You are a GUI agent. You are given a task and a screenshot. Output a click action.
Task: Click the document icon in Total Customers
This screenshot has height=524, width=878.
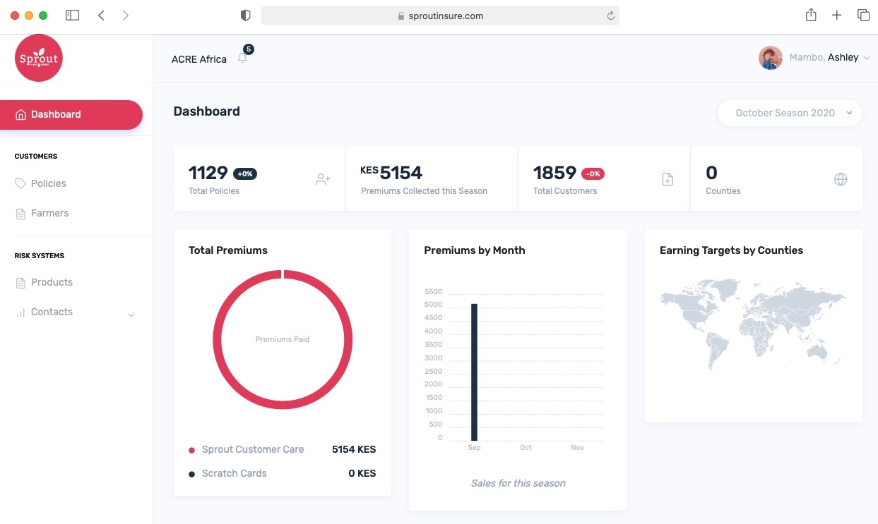(x=668, y=179)
